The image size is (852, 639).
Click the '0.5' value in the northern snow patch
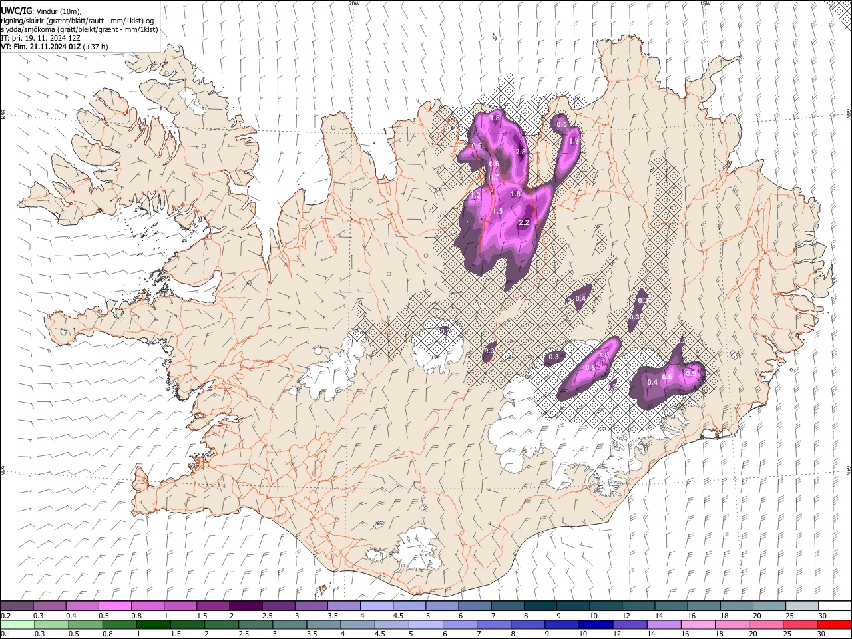(x=562, y=125)
